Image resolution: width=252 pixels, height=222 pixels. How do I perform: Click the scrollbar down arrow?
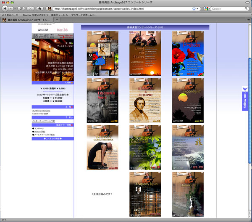249,217
